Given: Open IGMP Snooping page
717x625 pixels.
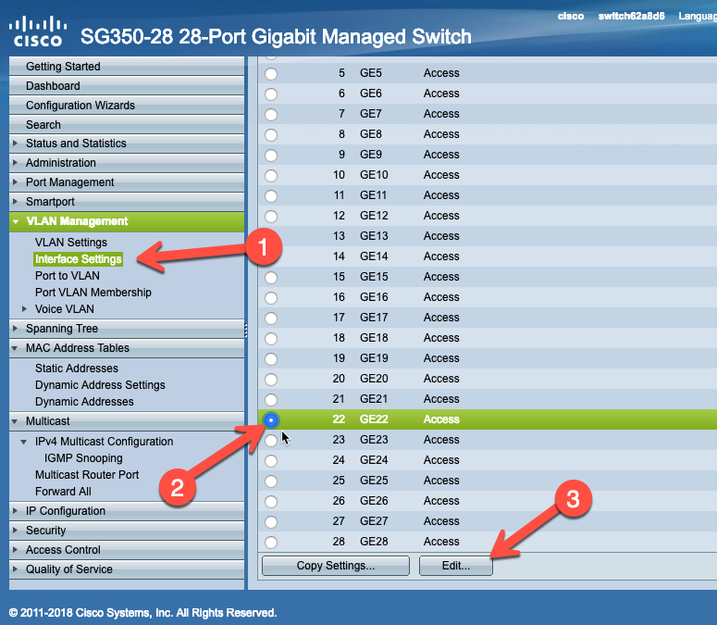Looking at the screenshot, I should click(83, 458).
